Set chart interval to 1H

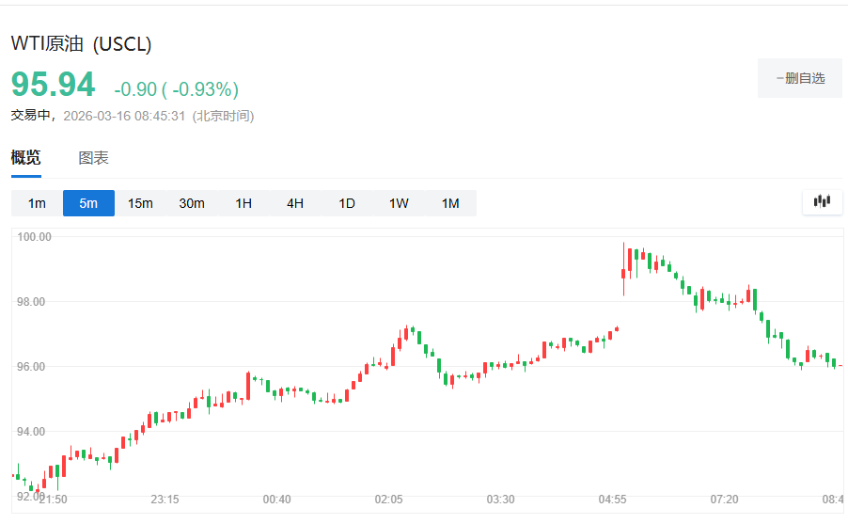pyautogui.click(x=243, y=203)
